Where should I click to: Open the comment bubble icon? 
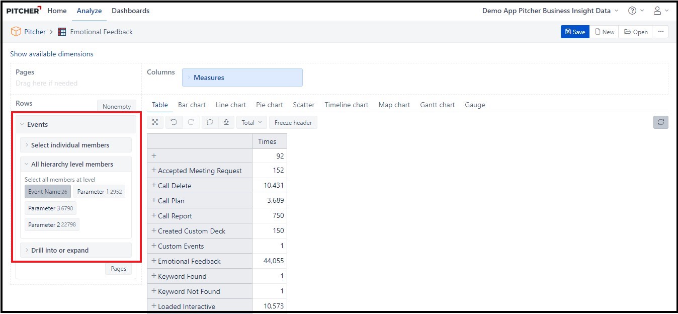tap(210, 122)
